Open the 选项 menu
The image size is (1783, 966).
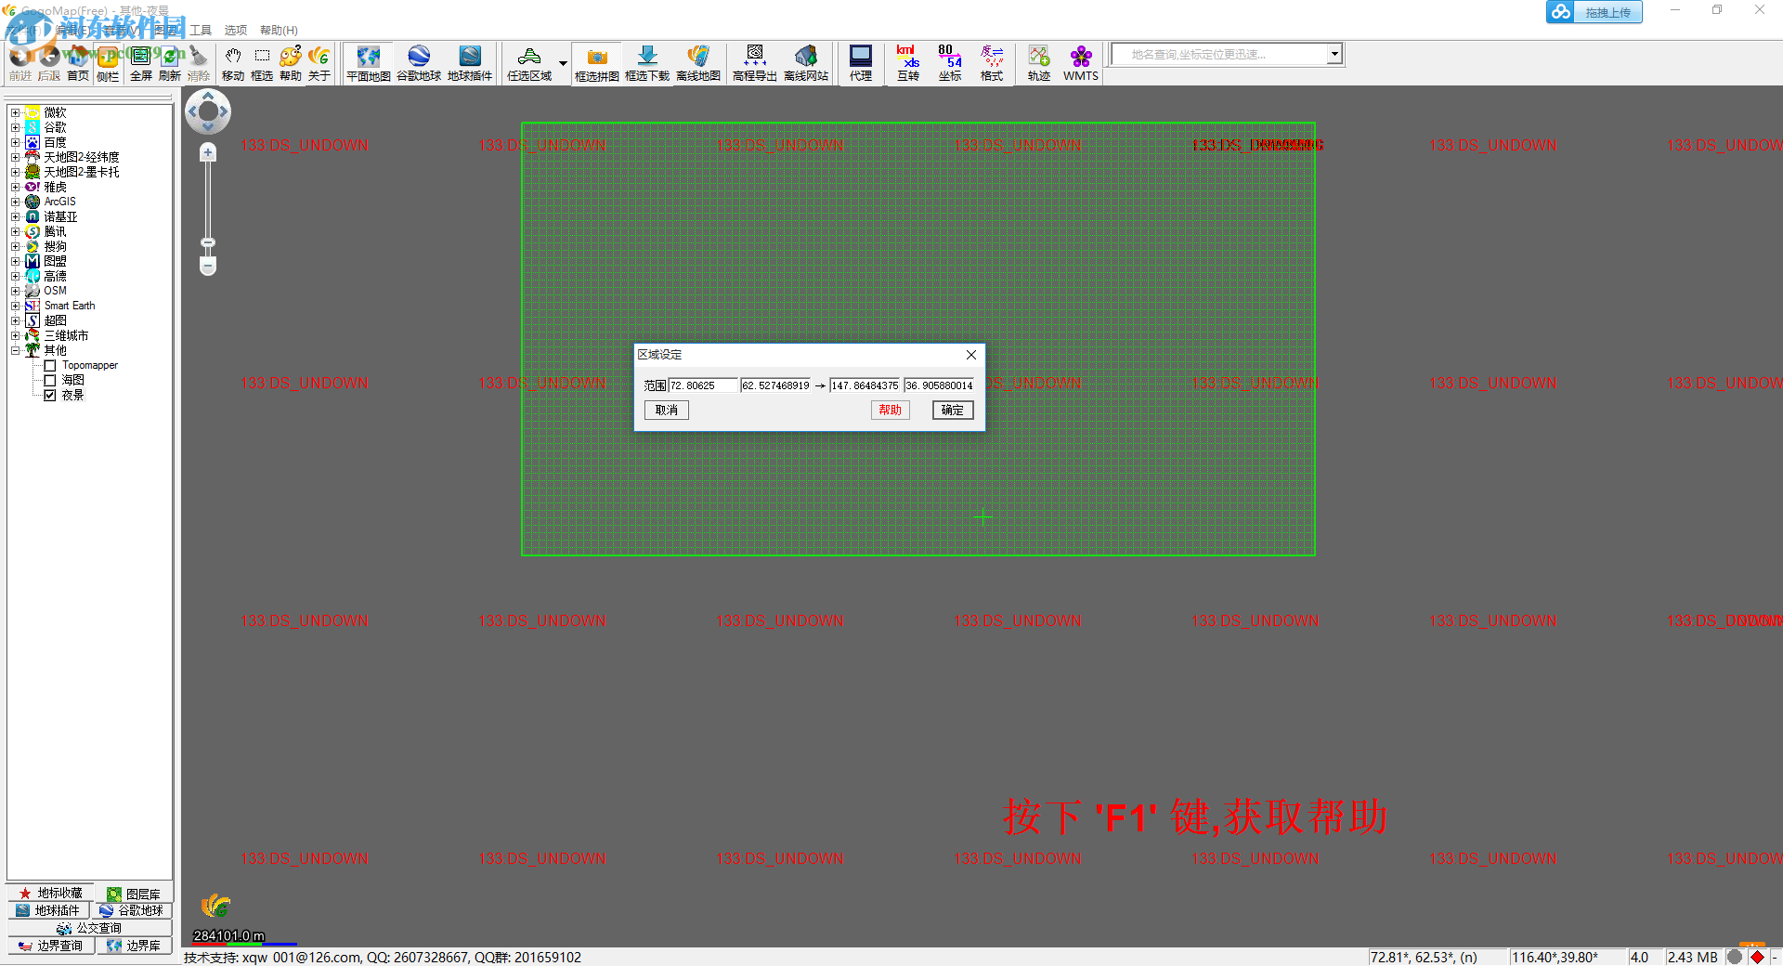[236, 31]
